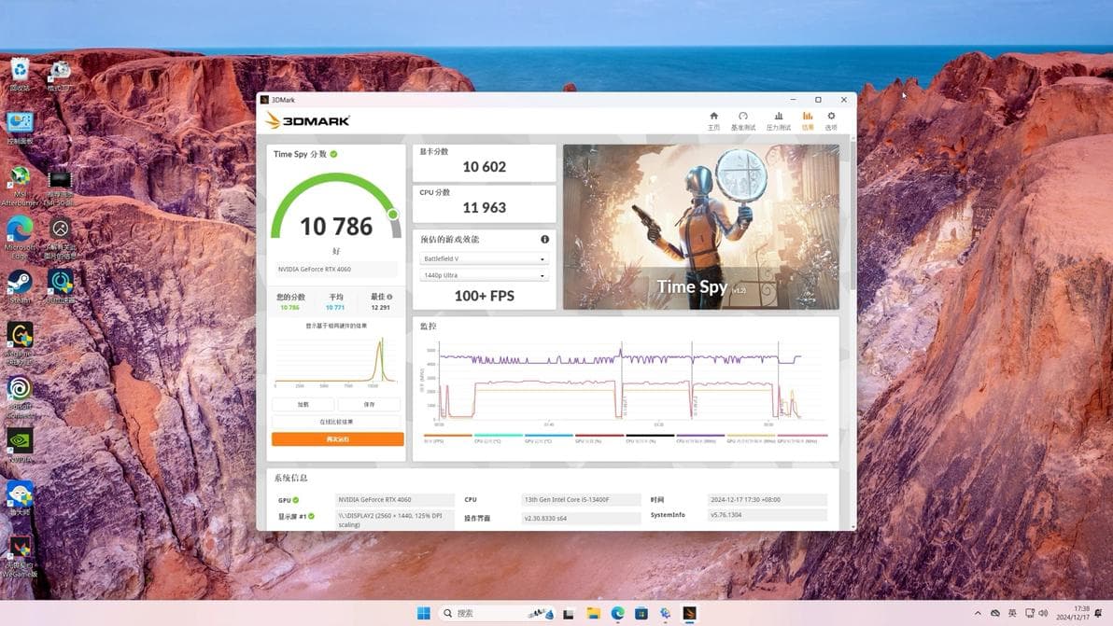Open the 1440p Ultra resolution dropdown

click(x=484, y=275)
